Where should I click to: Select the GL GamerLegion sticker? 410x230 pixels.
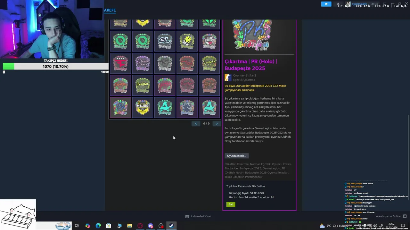[x=165, y=41]
